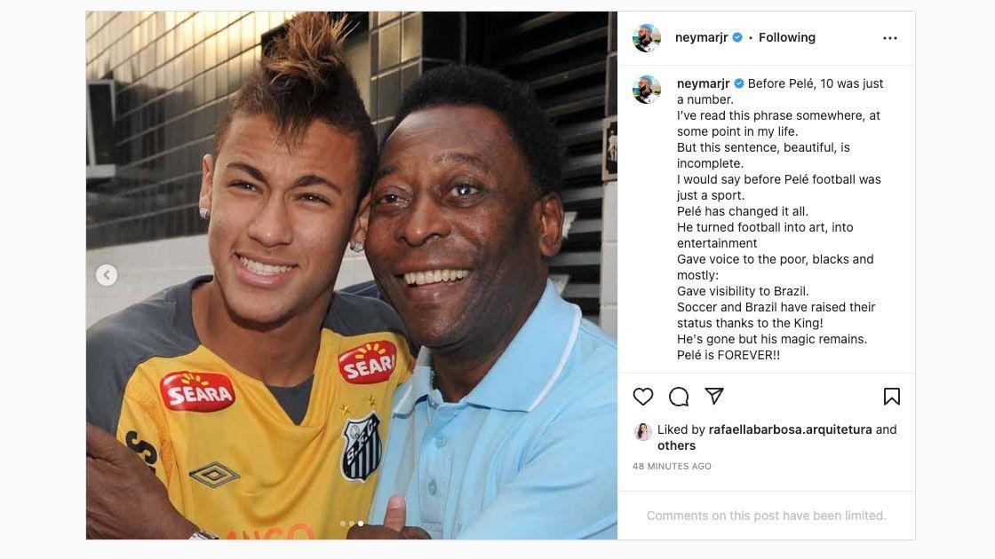The width and height of the screenshot is (995, 559).
Task: Open the 48 MINUTES AGO timestamp
Action: (x=672, y=467)
